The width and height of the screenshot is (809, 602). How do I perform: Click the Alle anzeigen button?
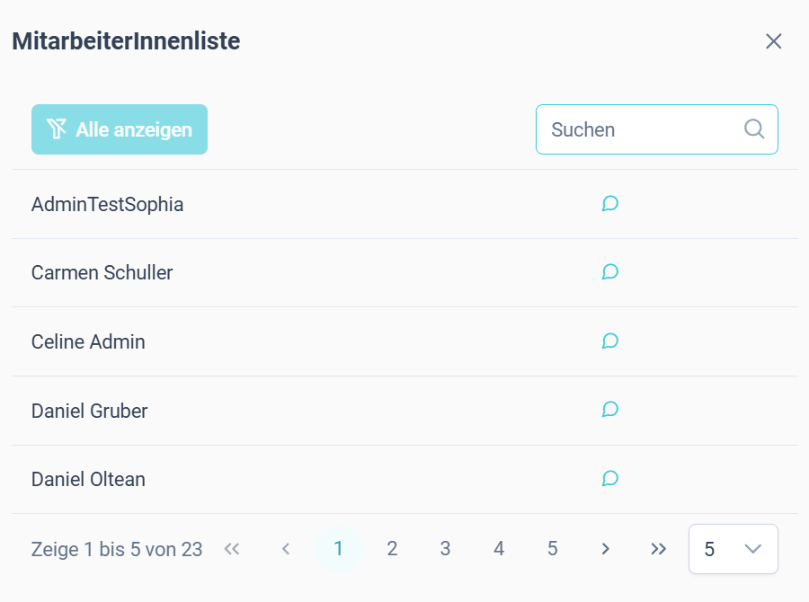coord(120,129)
